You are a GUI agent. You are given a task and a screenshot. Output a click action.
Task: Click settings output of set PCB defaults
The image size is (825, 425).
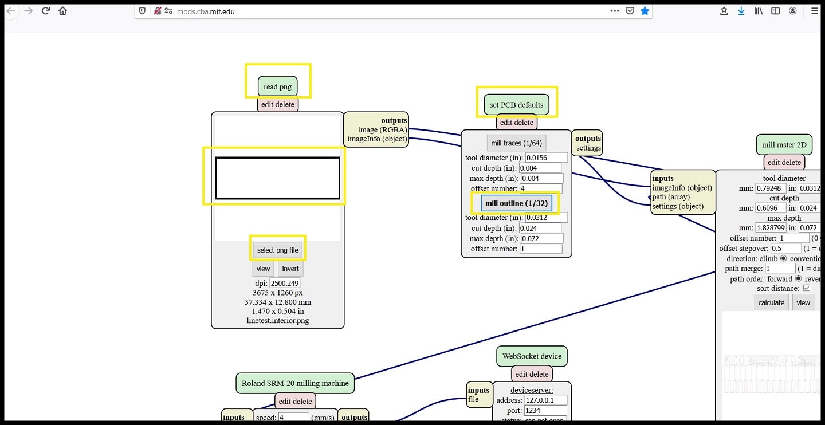[589, 148]
